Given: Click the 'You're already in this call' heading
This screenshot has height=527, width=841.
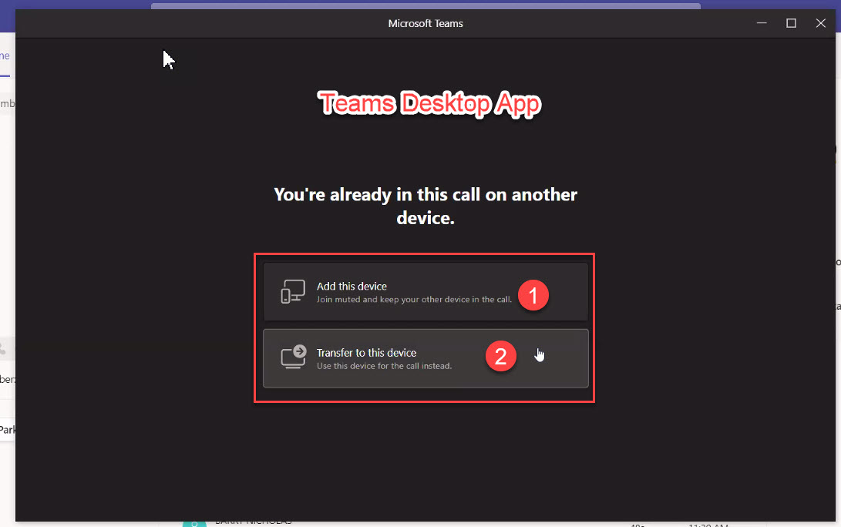Looking at the screenshot, I should click(426, 206).
